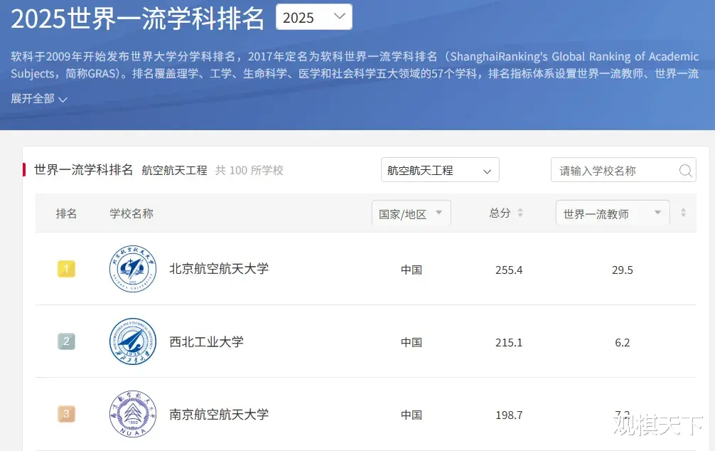Click the 世界一流学科排名 section title
Viewport: 715px width, 451px height.
tap(83, 170)
